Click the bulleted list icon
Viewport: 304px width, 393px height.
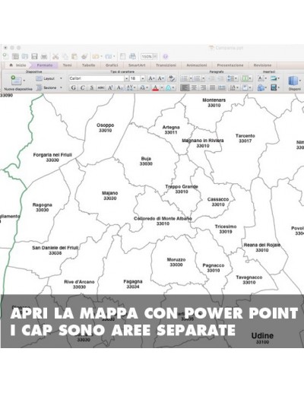click(184, 78)
